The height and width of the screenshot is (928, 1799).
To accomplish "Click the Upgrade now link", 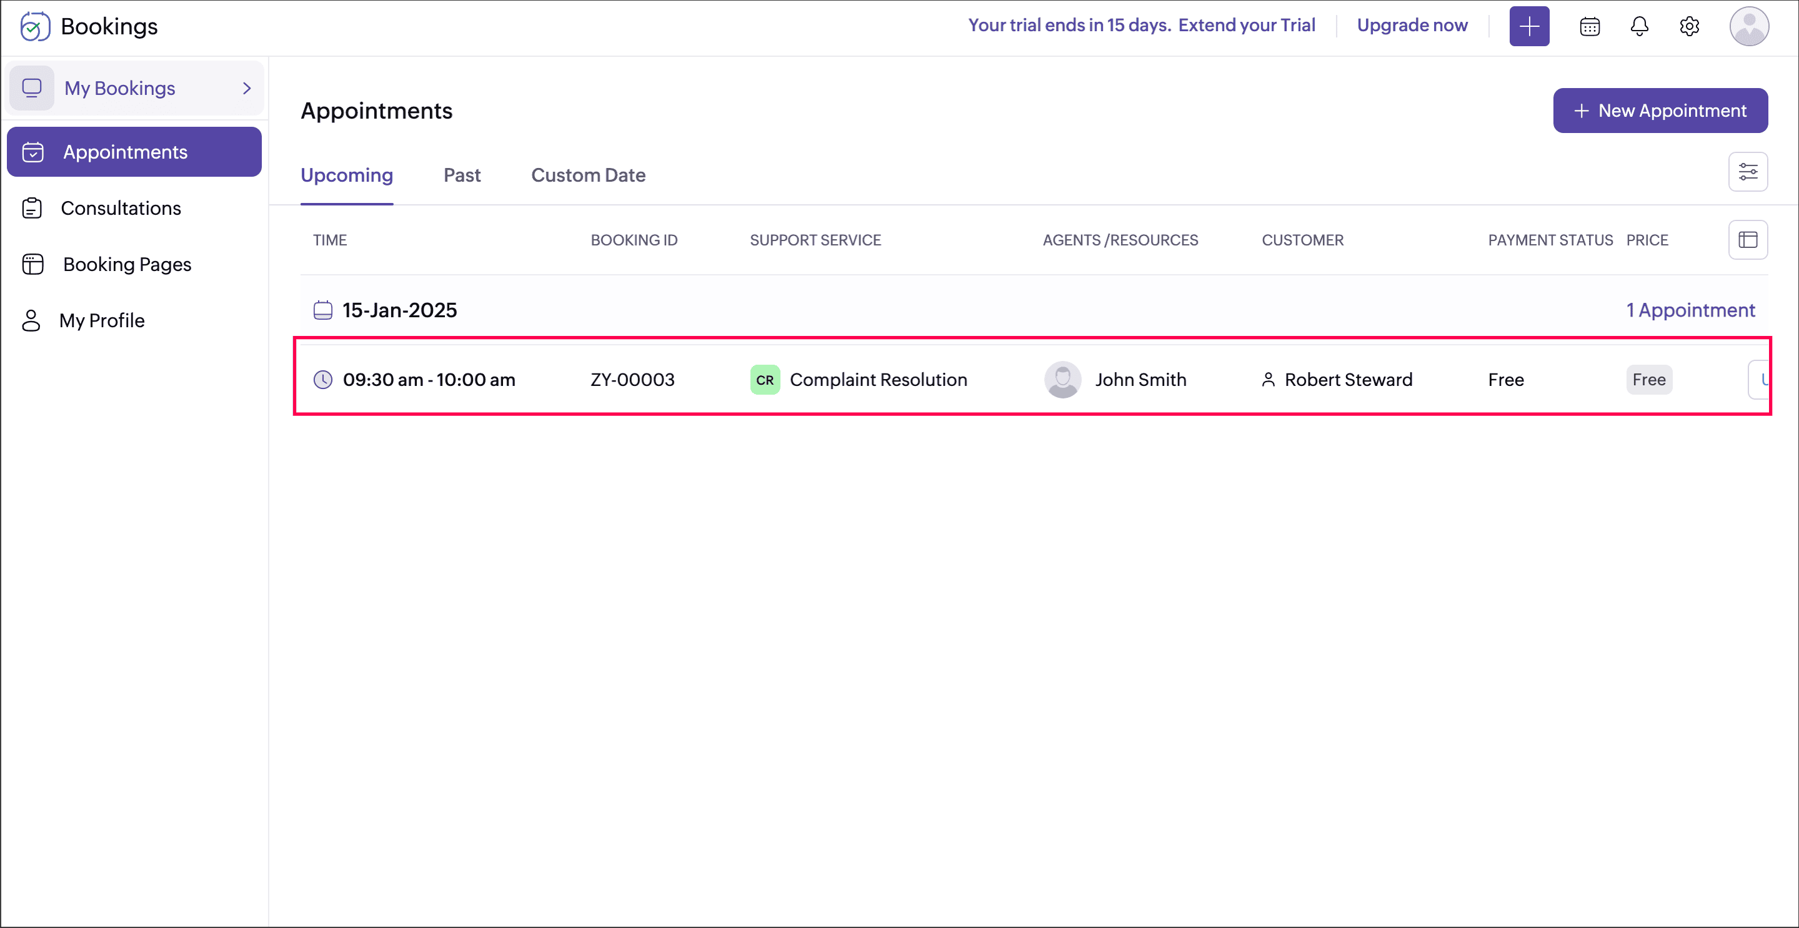I will (x=1412, y=25).
